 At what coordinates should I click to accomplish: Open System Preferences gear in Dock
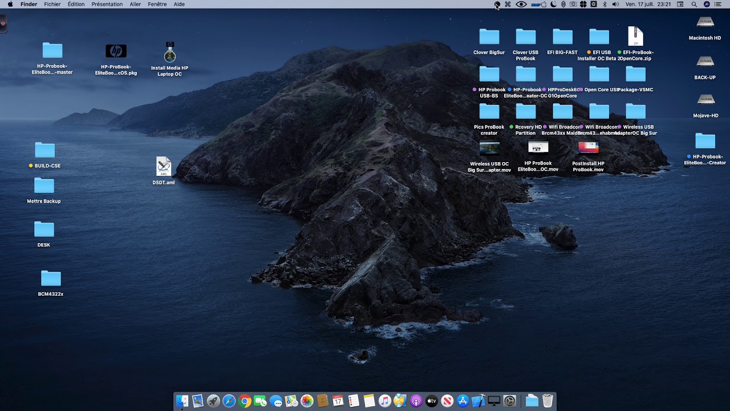[x=509, y=401]
